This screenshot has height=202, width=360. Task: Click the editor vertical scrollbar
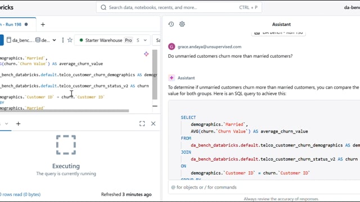point(155,75)
